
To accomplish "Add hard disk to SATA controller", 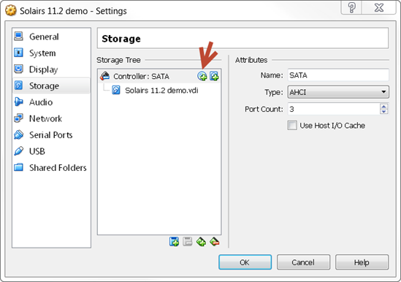I will coord(214,76).
